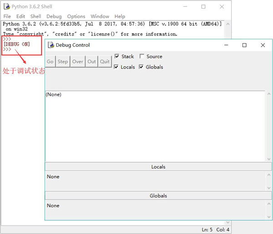Click the Debug Control feather title icon
This screenshot has height=234, width=273.
(51, 45)
